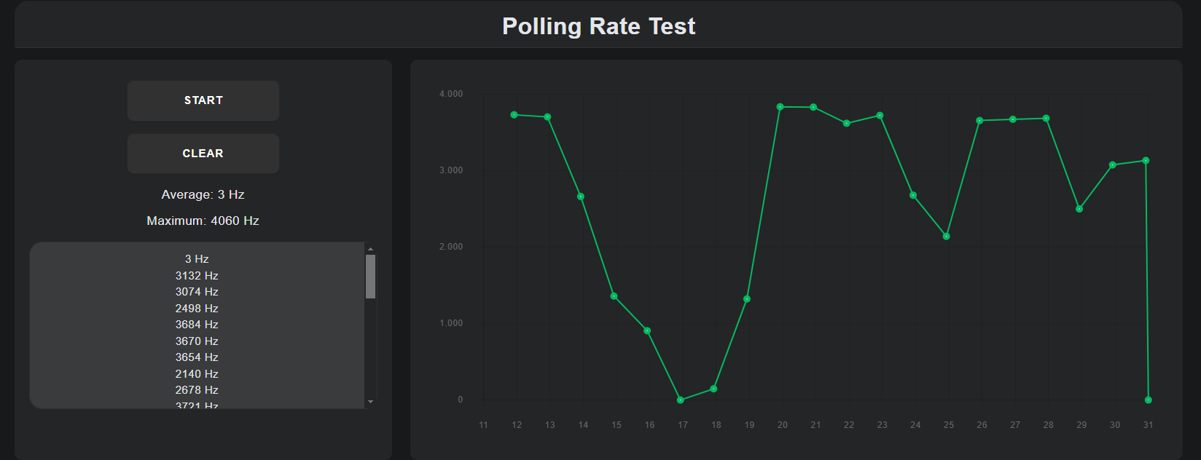Viewport: 1201px width, 460px height.
Task: Click the 2140 Hz reading in list
Action: pos(197,374)
